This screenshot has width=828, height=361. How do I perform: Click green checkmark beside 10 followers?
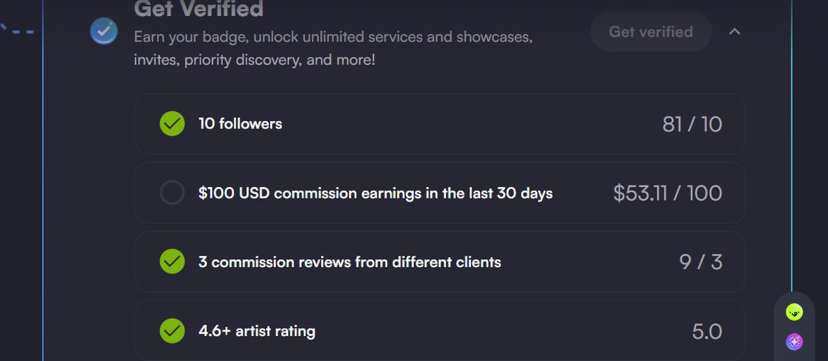[172, 124]
